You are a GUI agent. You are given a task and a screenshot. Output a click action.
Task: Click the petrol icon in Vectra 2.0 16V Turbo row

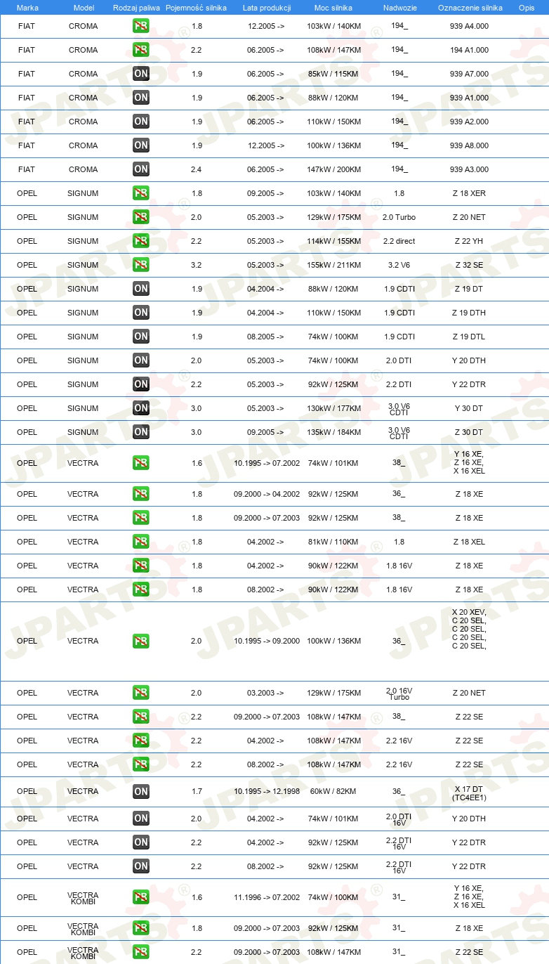click(x=141, y=693)
